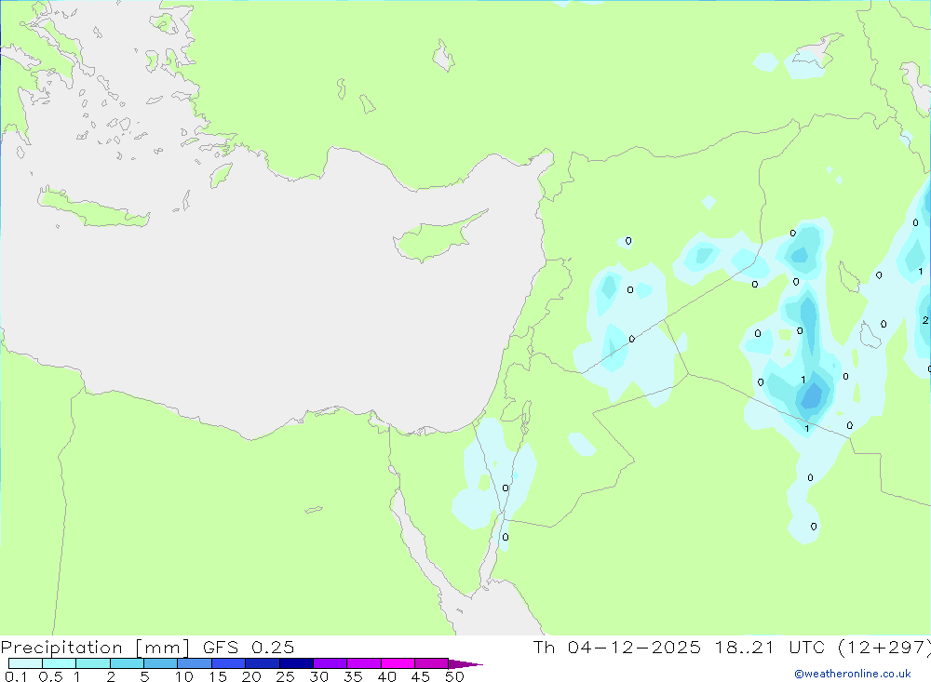Click the 'GFS 0.25' model label
931x682 pixels.
point(249,647)
